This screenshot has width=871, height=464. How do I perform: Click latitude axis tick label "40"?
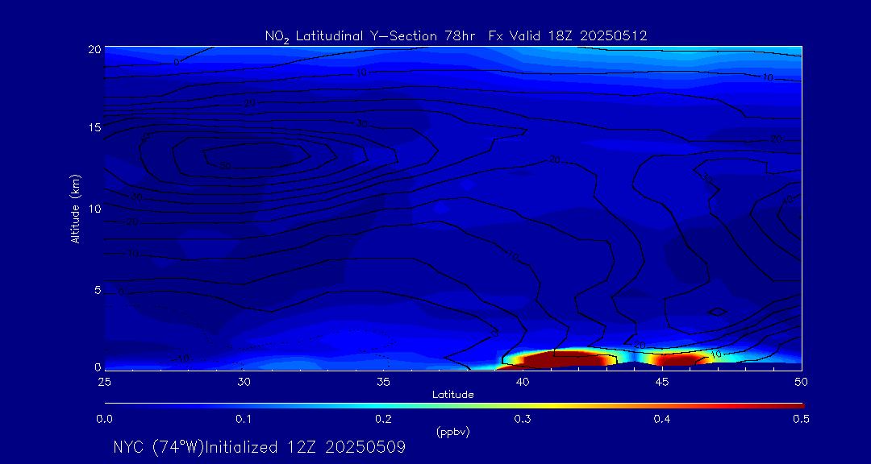point(523,382)
